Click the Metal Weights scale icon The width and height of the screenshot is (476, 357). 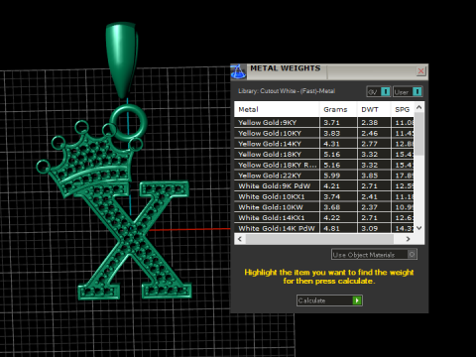pos(238,71)
